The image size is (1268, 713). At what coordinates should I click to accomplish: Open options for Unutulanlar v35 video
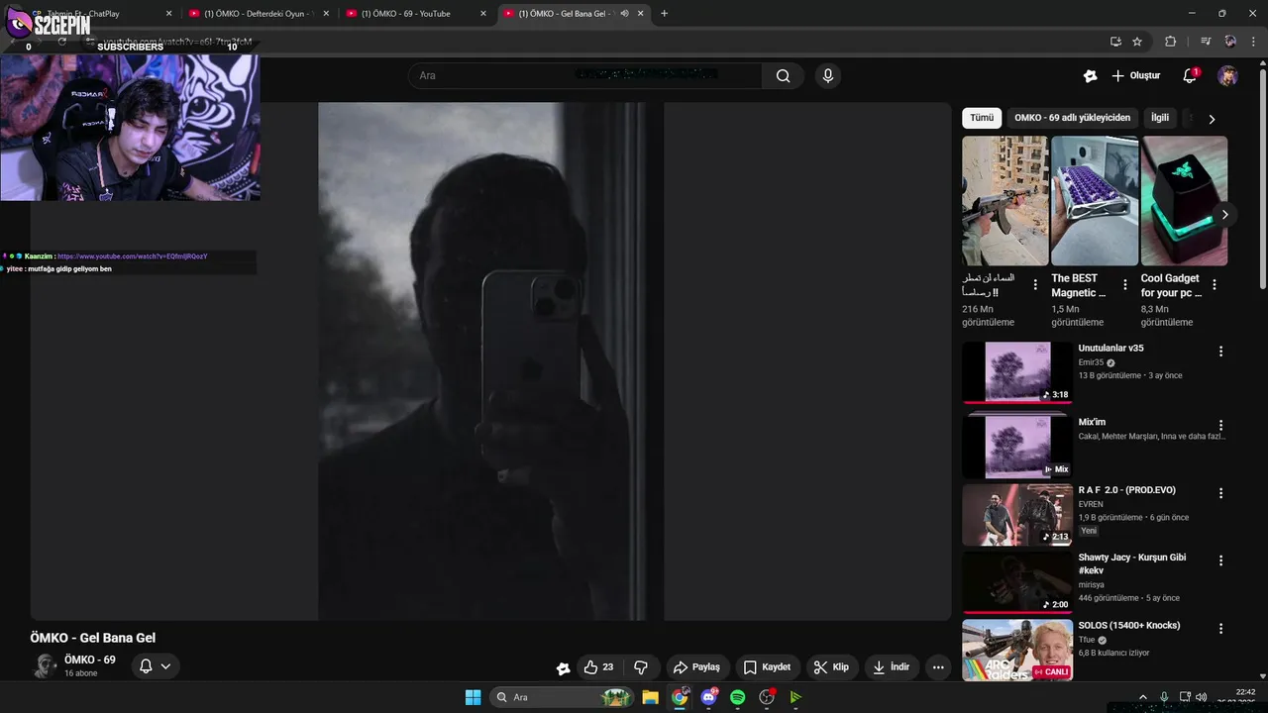(x=1220, y=352)
